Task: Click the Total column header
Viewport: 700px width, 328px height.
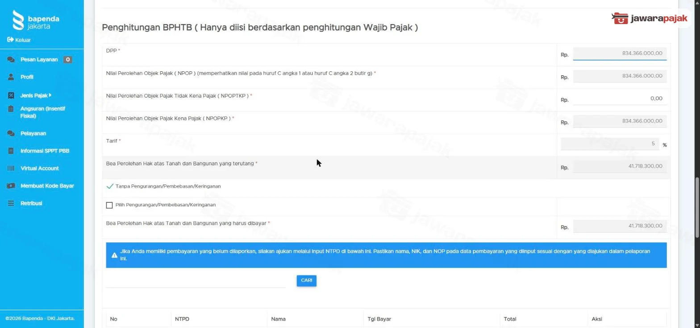Action: tap(510, 319)
